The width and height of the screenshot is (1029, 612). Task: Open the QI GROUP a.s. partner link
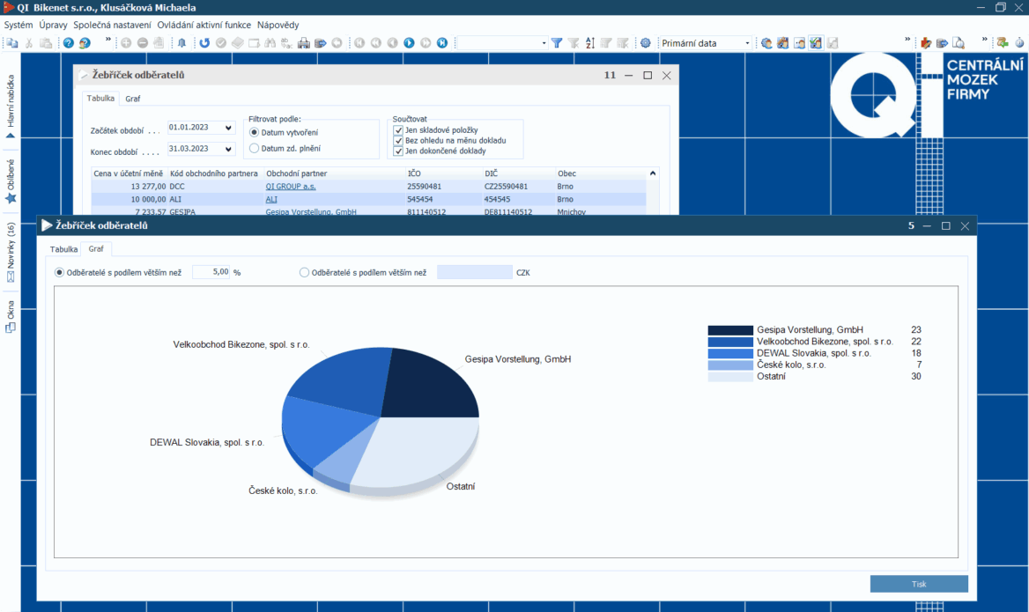coord(290,187)
